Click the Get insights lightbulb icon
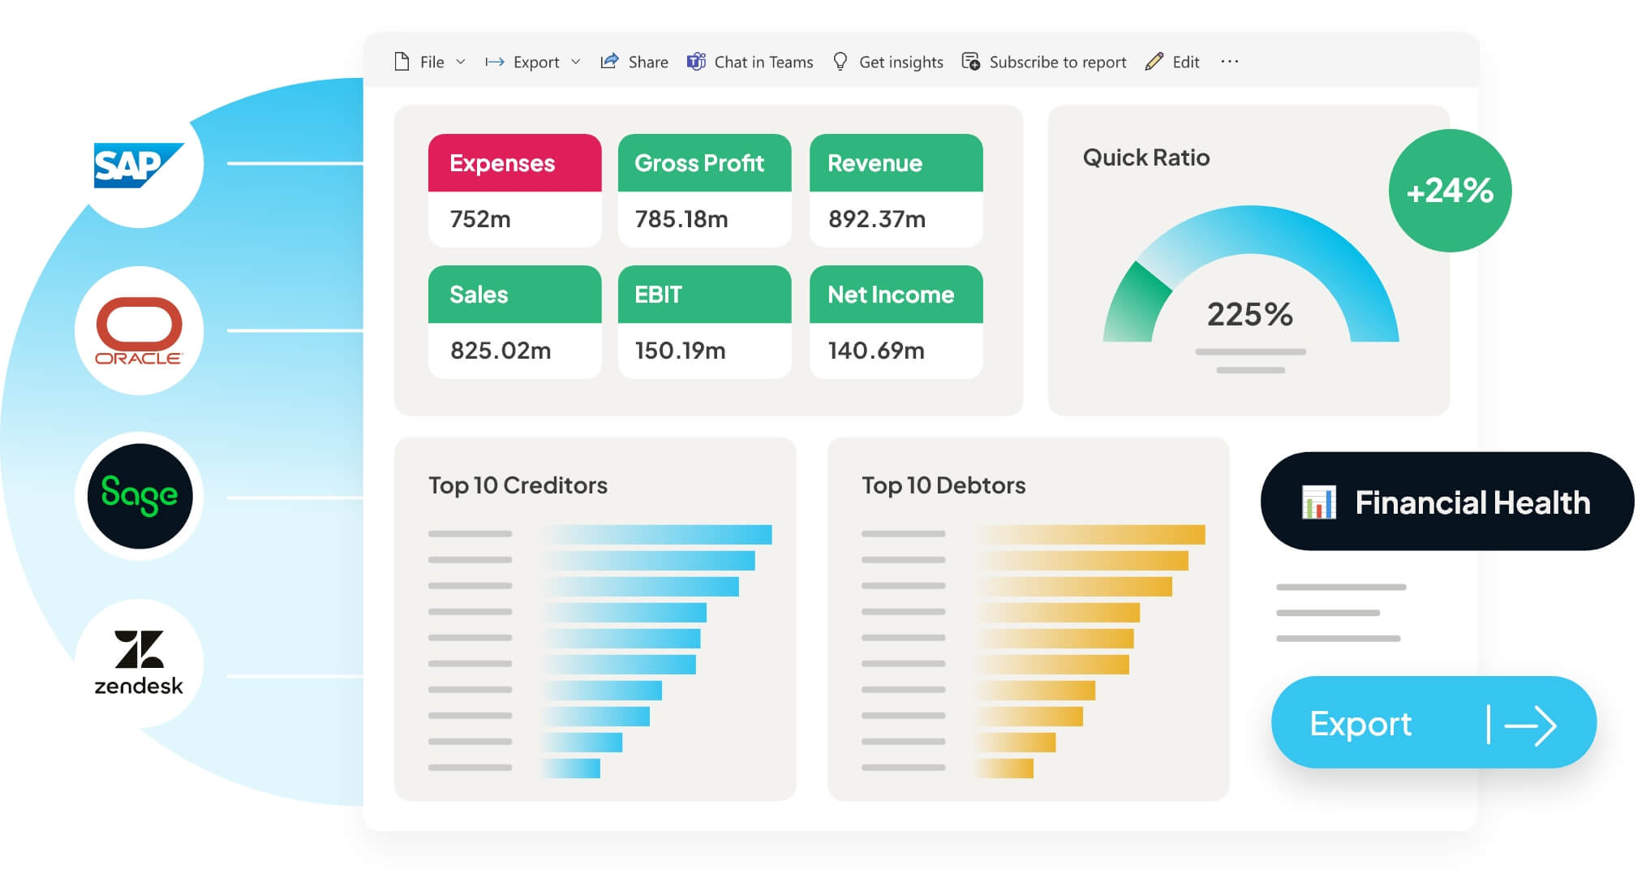Viewport: 1646px width, 896px height. 840,62
